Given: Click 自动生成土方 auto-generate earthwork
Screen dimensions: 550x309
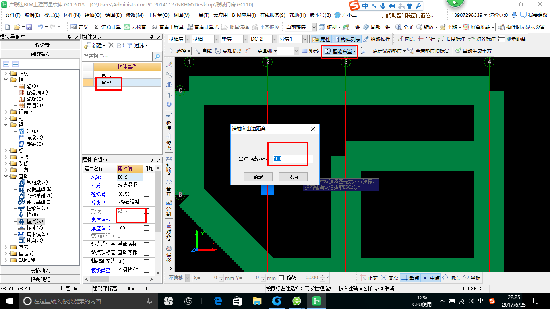Looking at the screenshot, I should click(x=473, y=51).
